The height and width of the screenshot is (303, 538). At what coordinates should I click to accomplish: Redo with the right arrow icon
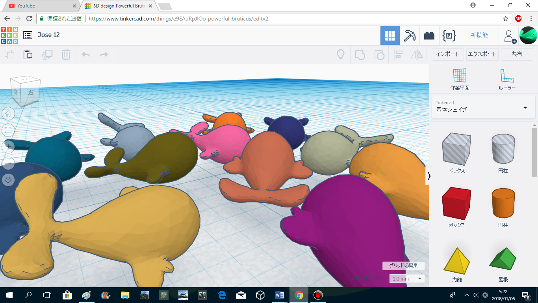[104, 54]
